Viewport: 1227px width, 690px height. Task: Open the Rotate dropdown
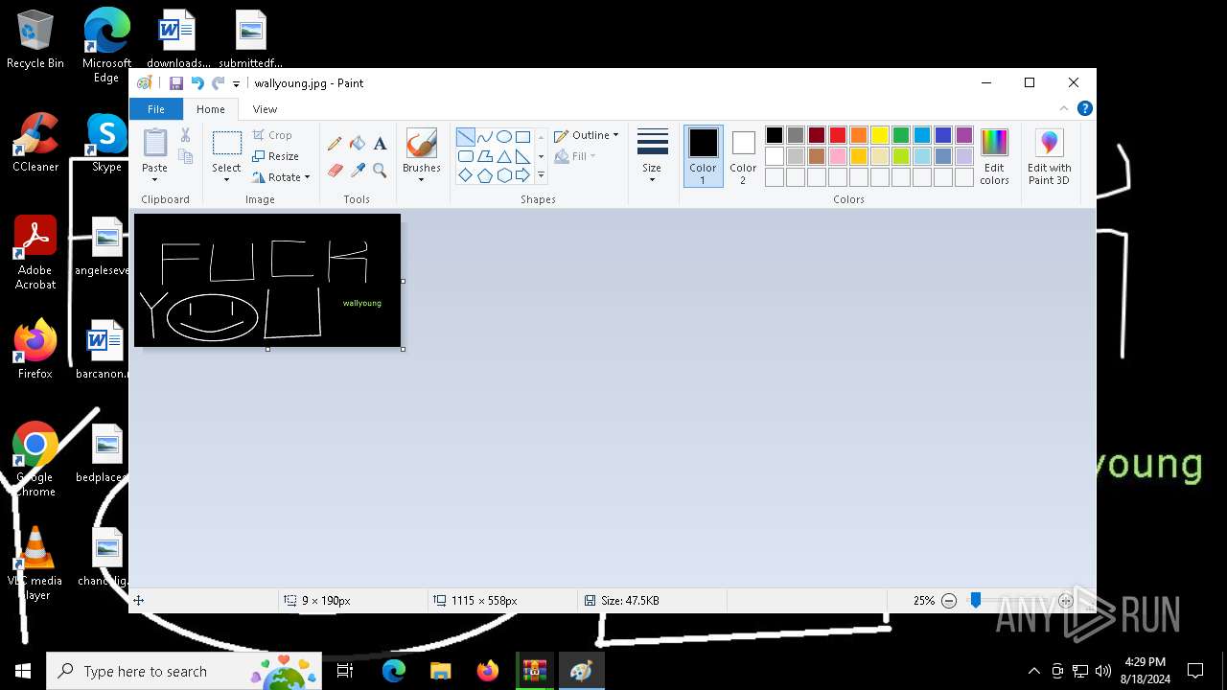click(x=281, y=177)
